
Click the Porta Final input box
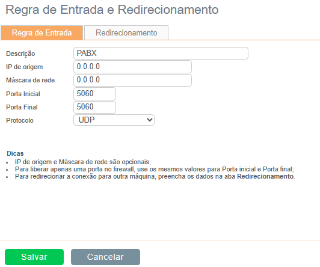[94, 107]
